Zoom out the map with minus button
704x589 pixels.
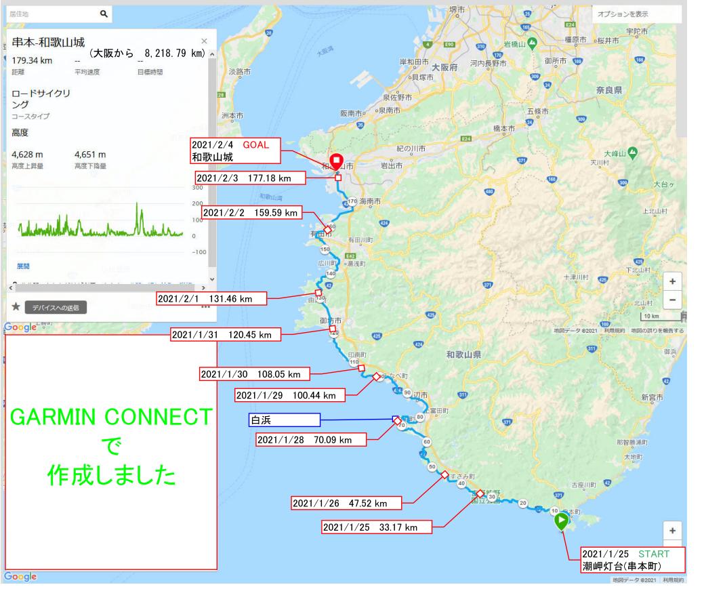click(673, 300)
